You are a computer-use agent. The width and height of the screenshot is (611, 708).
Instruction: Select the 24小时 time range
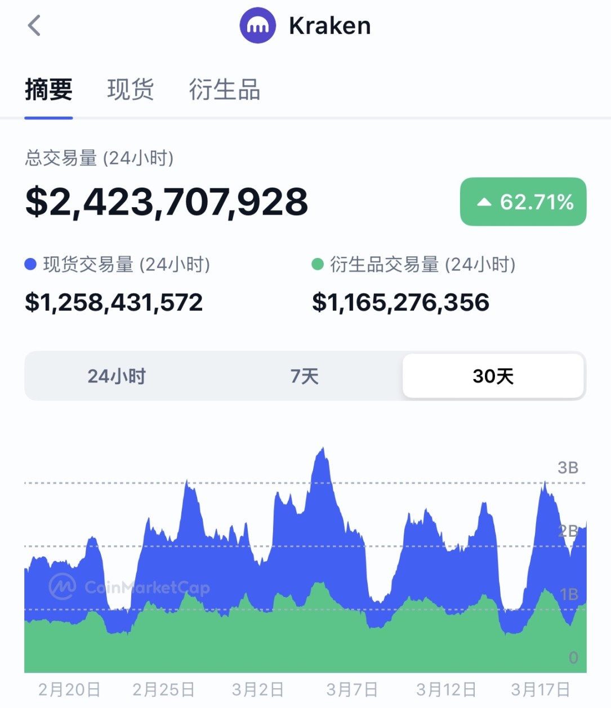tap(117, 376)
